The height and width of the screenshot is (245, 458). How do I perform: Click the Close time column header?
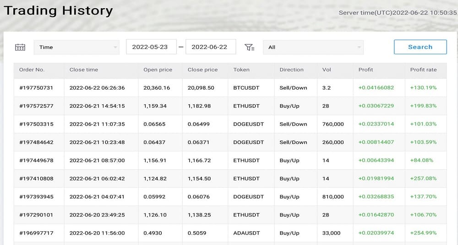click(84, 70)
